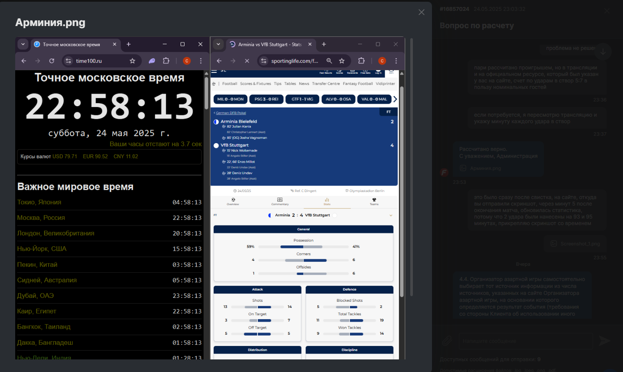
Task: Open the Chrome menu in time100.ru window
Action: coord(201,61)
